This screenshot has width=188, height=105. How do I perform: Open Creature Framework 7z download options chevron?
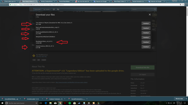pos(65,99)
